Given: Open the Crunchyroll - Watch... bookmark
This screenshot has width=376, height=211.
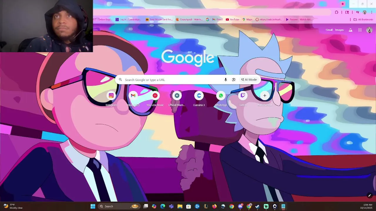Looking at the screenshot, I should point(189,20).
